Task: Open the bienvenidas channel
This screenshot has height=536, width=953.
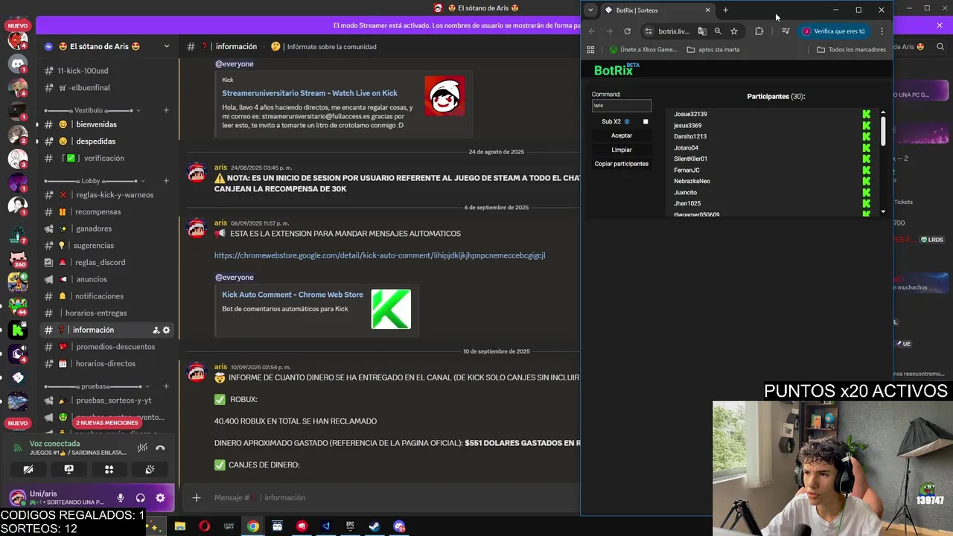Action: pos(106,124)
